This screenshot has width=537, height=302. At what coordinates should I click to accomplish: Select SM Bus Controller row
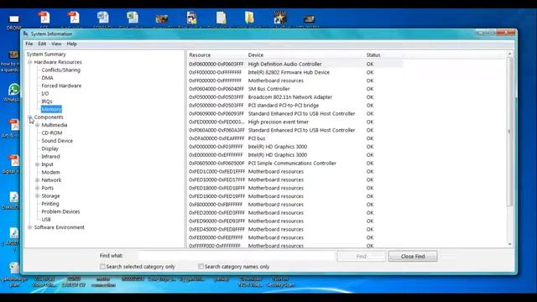tap(295, 89)
